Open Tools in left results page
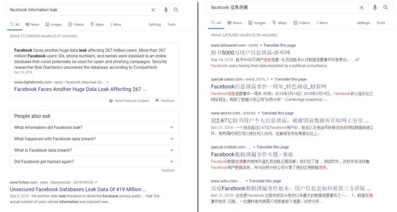 coord(171,25)
